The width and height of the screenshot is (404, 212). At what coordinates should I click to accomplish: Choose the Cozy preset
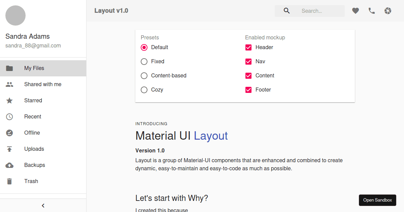(x=144, y=90)
